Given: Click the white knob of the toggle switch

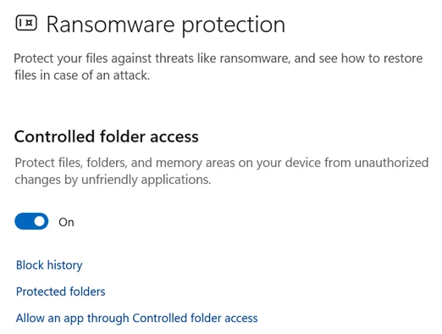Looking at the screenshot, I should click(40, 221).
